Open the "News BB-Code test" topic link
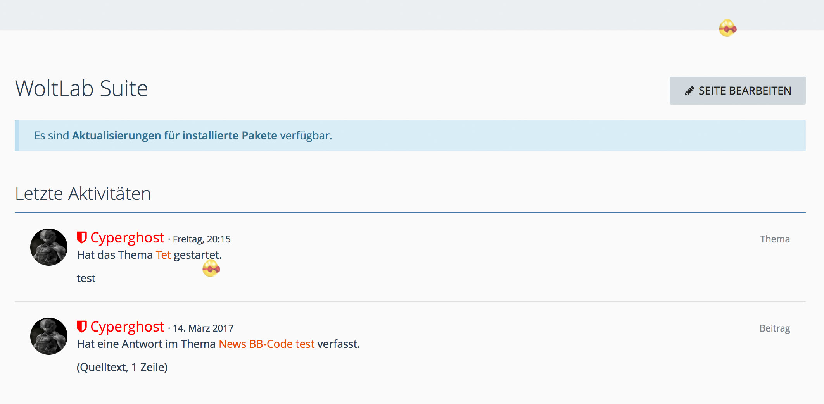The height and width of the screenshot is (404, 824). (x=266, y=344)
